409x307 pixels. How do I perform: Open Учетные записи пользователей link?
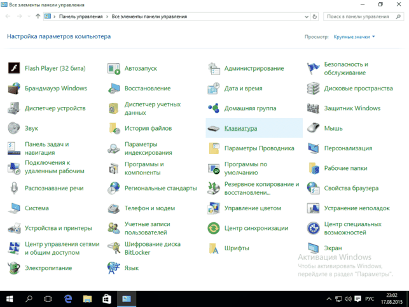pyautogui.click(x=148, y=228)
